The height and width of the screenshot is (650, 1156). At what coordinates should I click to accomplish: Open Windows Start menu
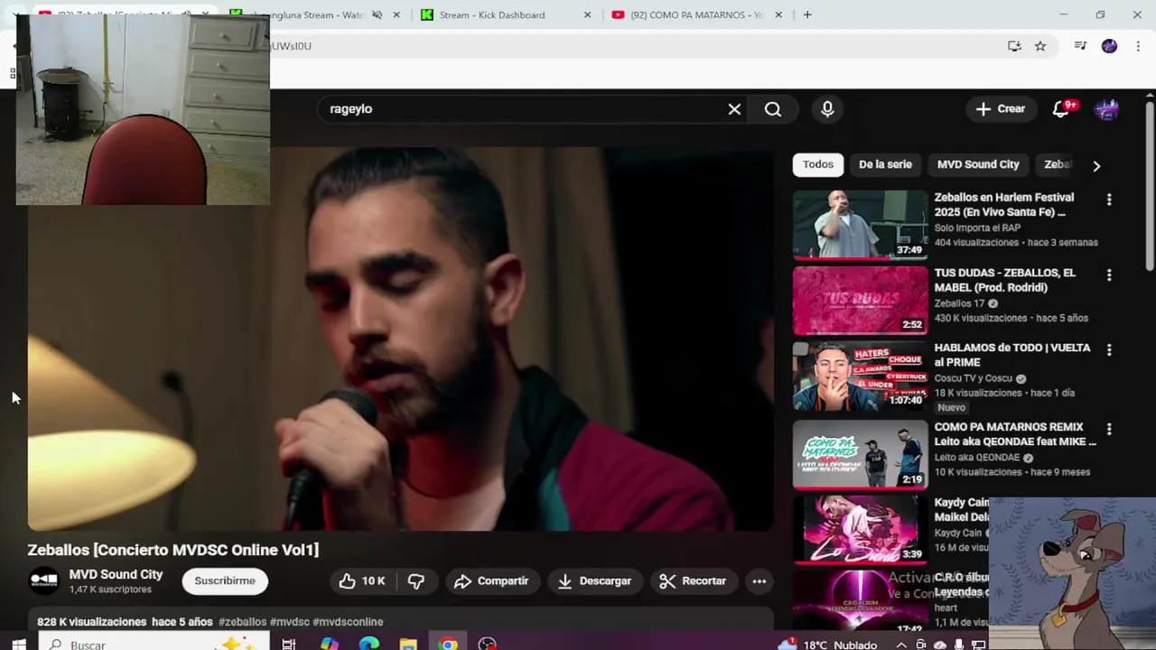(18, 644)
